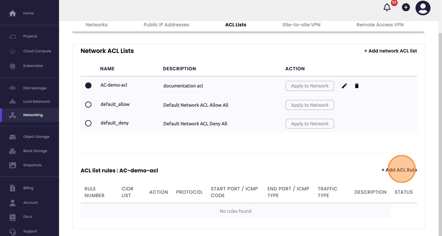Open Billing page from sidebar

pos(28,188)
